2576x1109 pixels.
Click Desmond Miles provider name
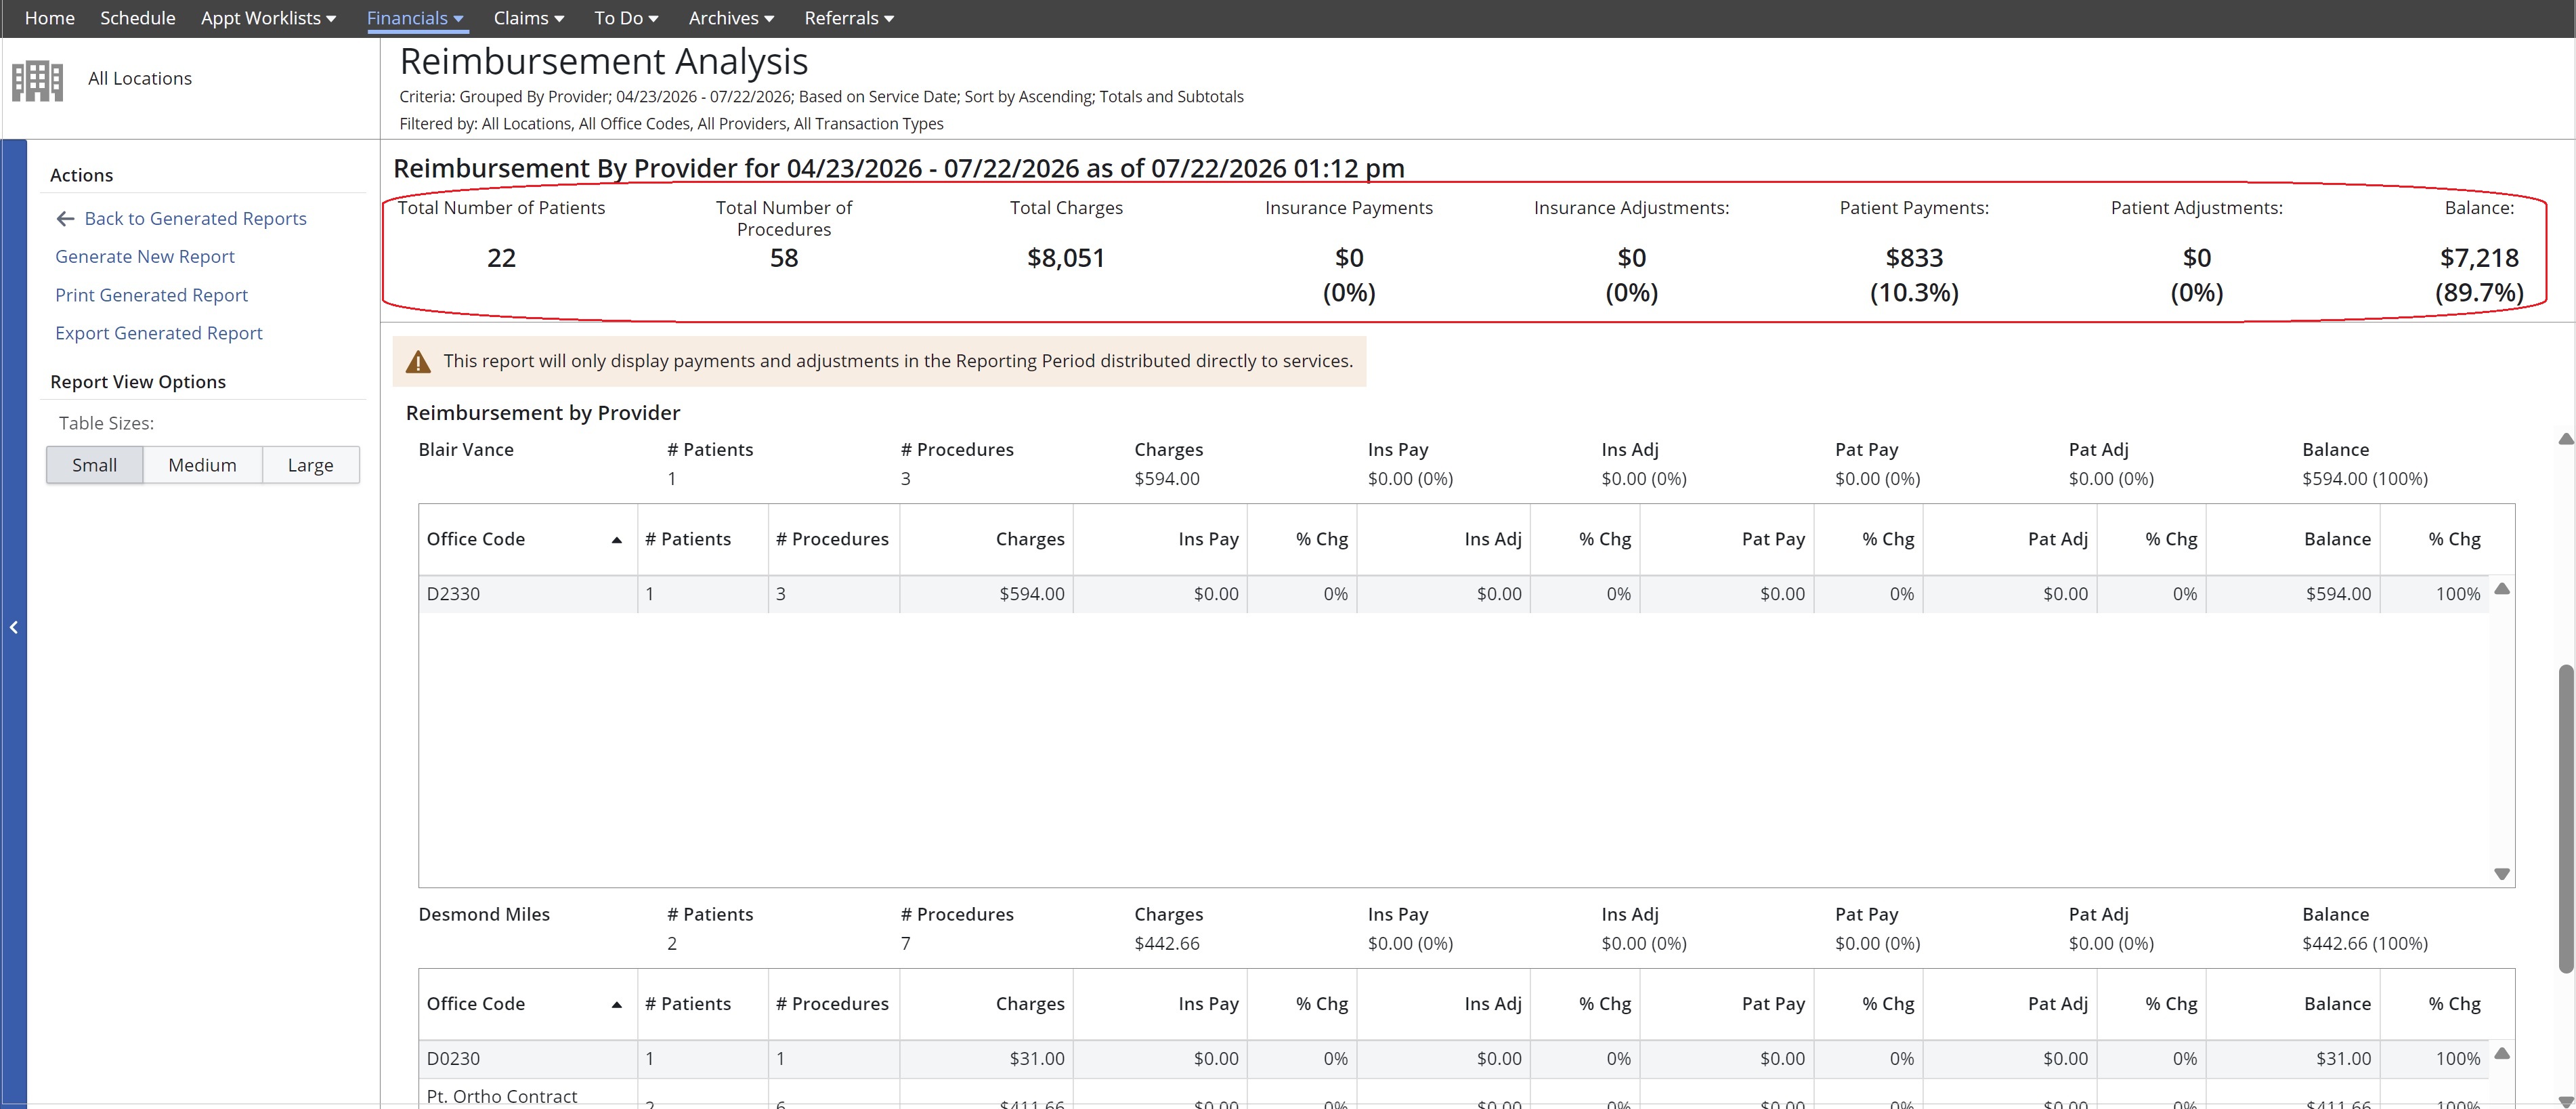[x=484, y=915]
